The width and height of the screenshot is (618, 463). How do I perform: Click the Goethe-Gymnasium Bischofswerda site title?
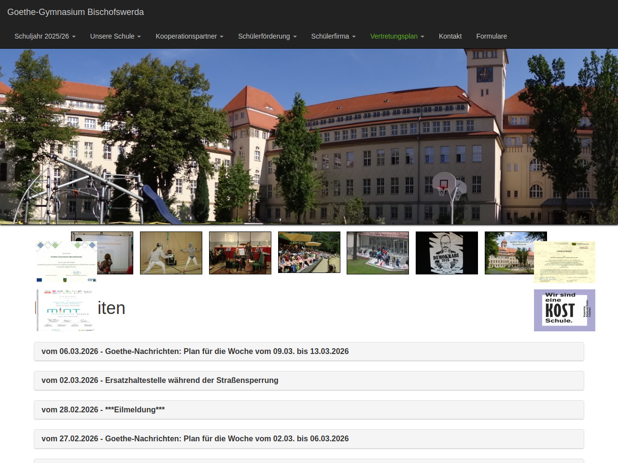point(75,12)
